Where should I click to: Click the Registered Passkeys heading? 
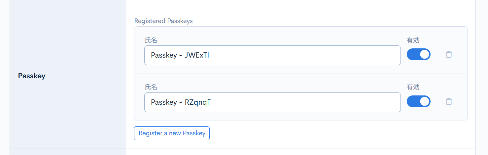click(163, 21)
